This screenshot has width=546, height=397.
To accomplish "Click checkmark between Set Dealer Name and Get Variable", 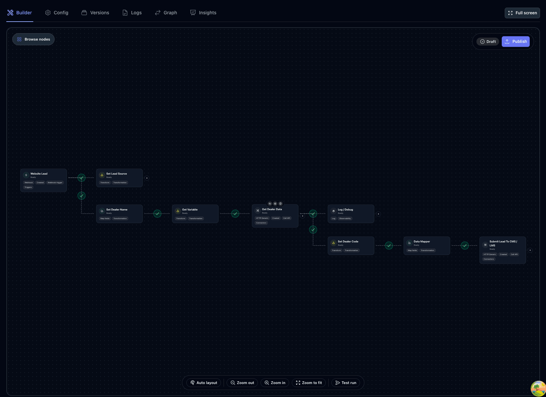I will (157, 214).
